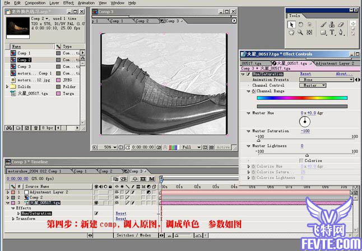362x251 pixels.
Task: Click the Master Hue angle dial
Action: point(305,122)
